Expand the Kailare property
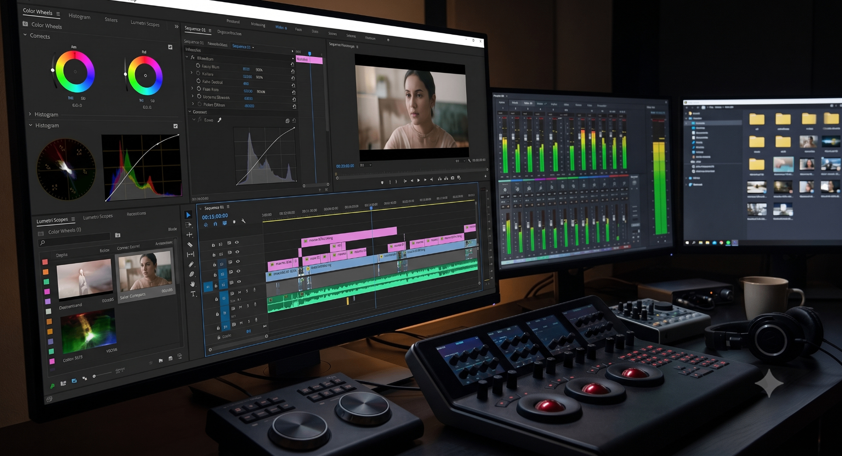Screen dimensions: 842x456 (x=191, y=73)
